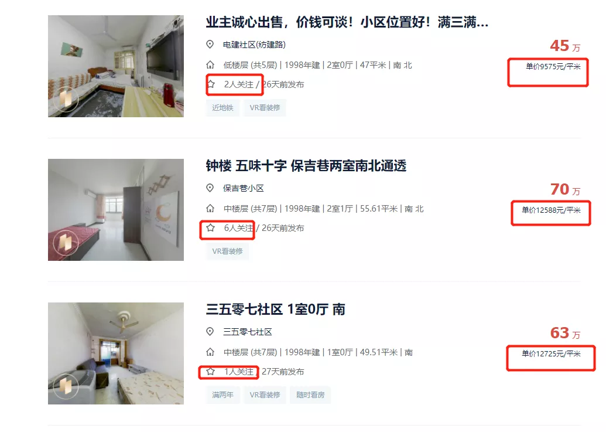Click the star follow icon for 保吉巷 listing

pyautogui.click(x=210, y=228)
